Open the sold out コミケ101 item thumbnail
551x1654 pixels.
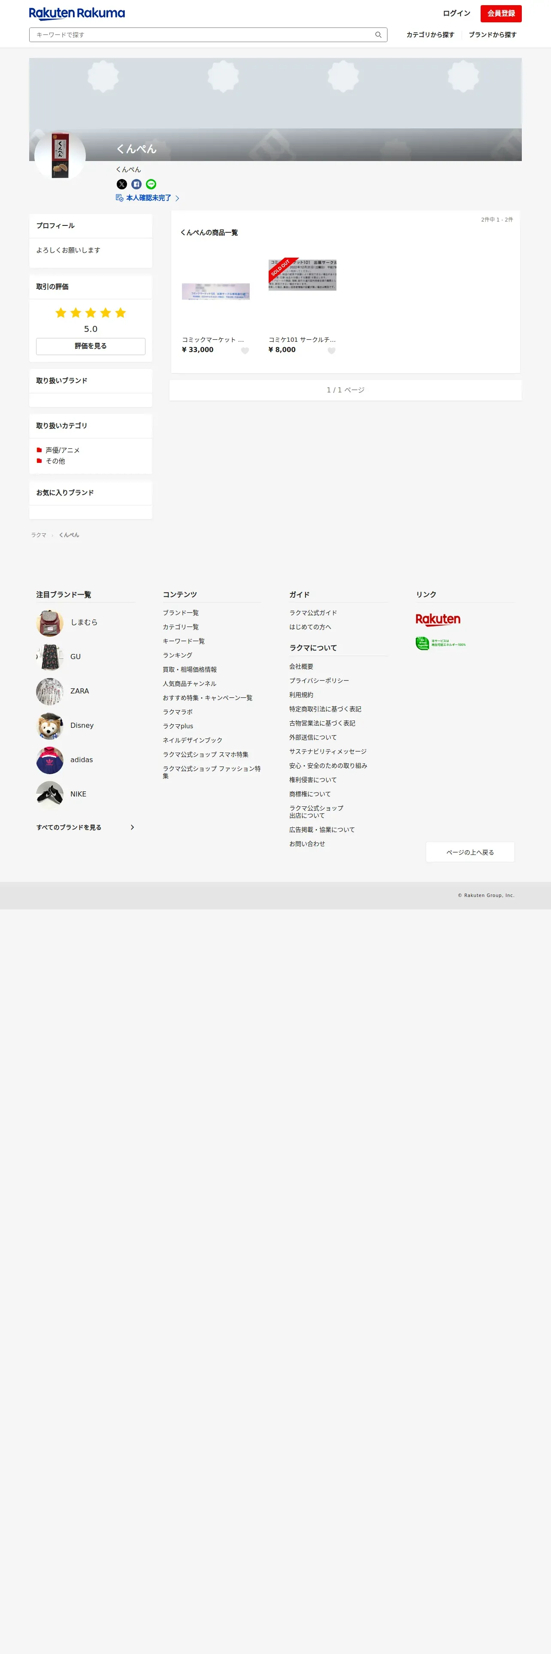302,275
